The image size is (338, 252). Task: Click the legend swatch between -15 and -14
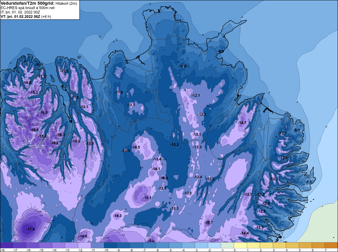46,245
